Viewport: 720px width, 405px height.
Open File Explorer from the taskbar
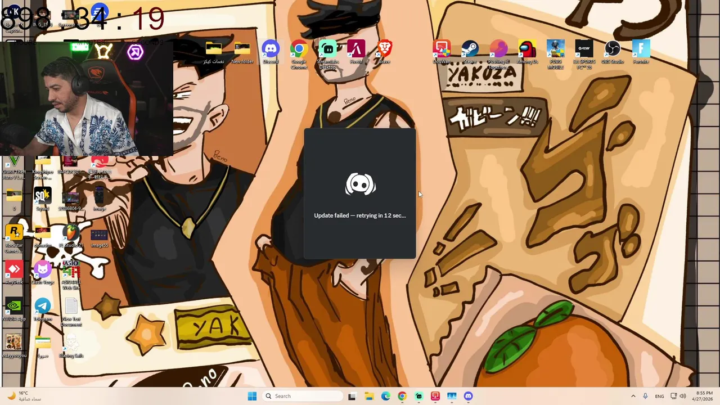(369, 396)
